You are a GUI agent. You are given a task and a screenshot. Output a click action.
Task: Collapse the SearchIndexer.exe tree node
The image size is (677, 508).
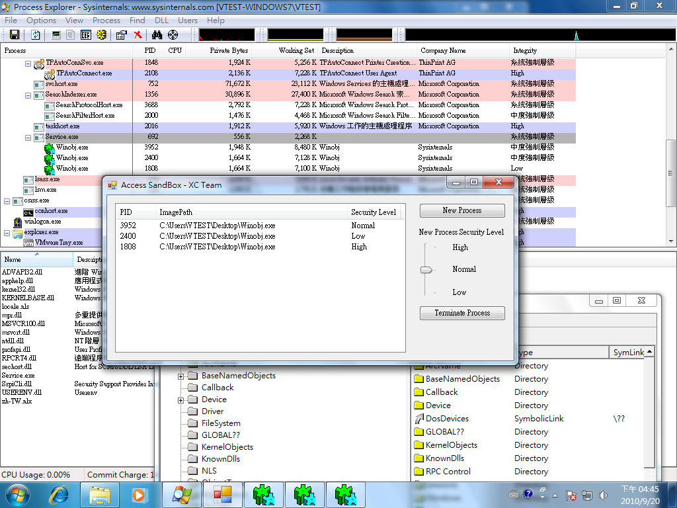[x=28, y=95]
